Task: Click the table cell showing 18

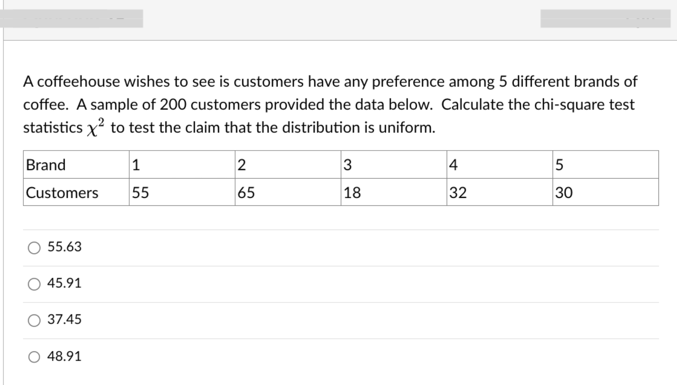Action: point(394,192)
